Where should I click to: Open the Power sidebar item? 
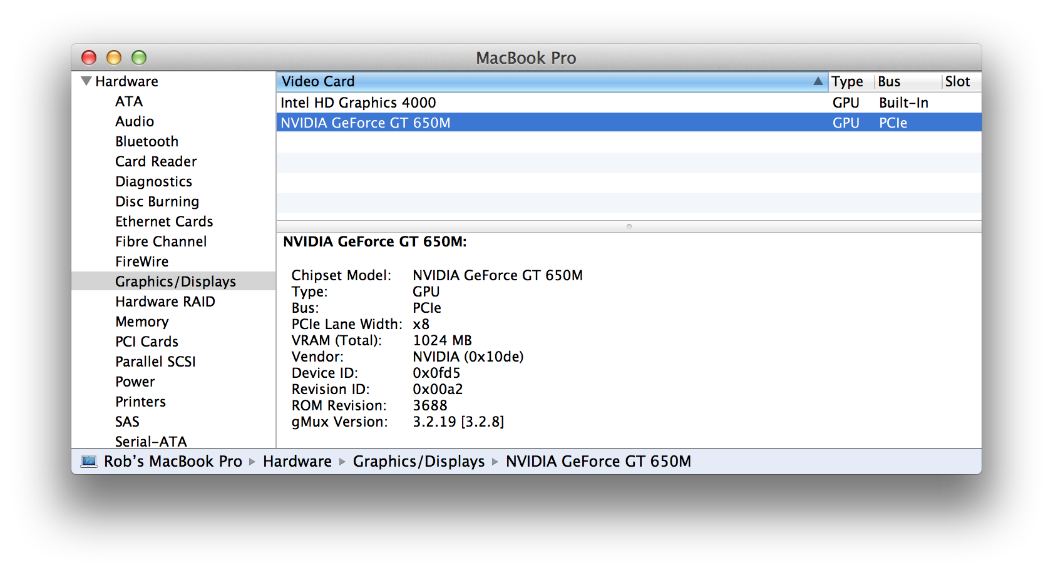[x=135, y=382]
